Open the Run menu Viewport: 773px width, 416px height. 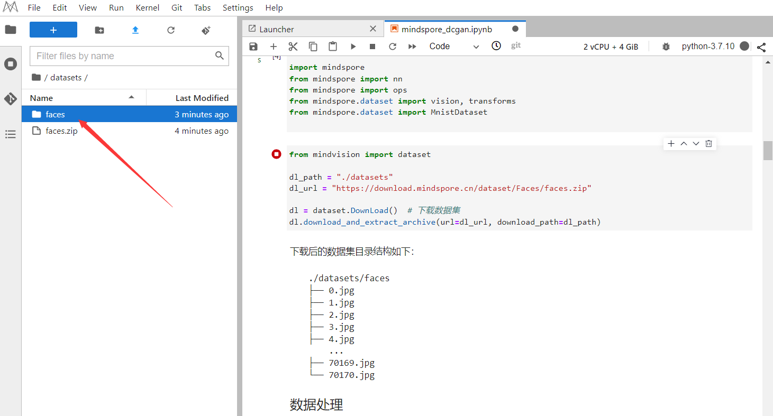pyautogui.click(x=116, y=8)
